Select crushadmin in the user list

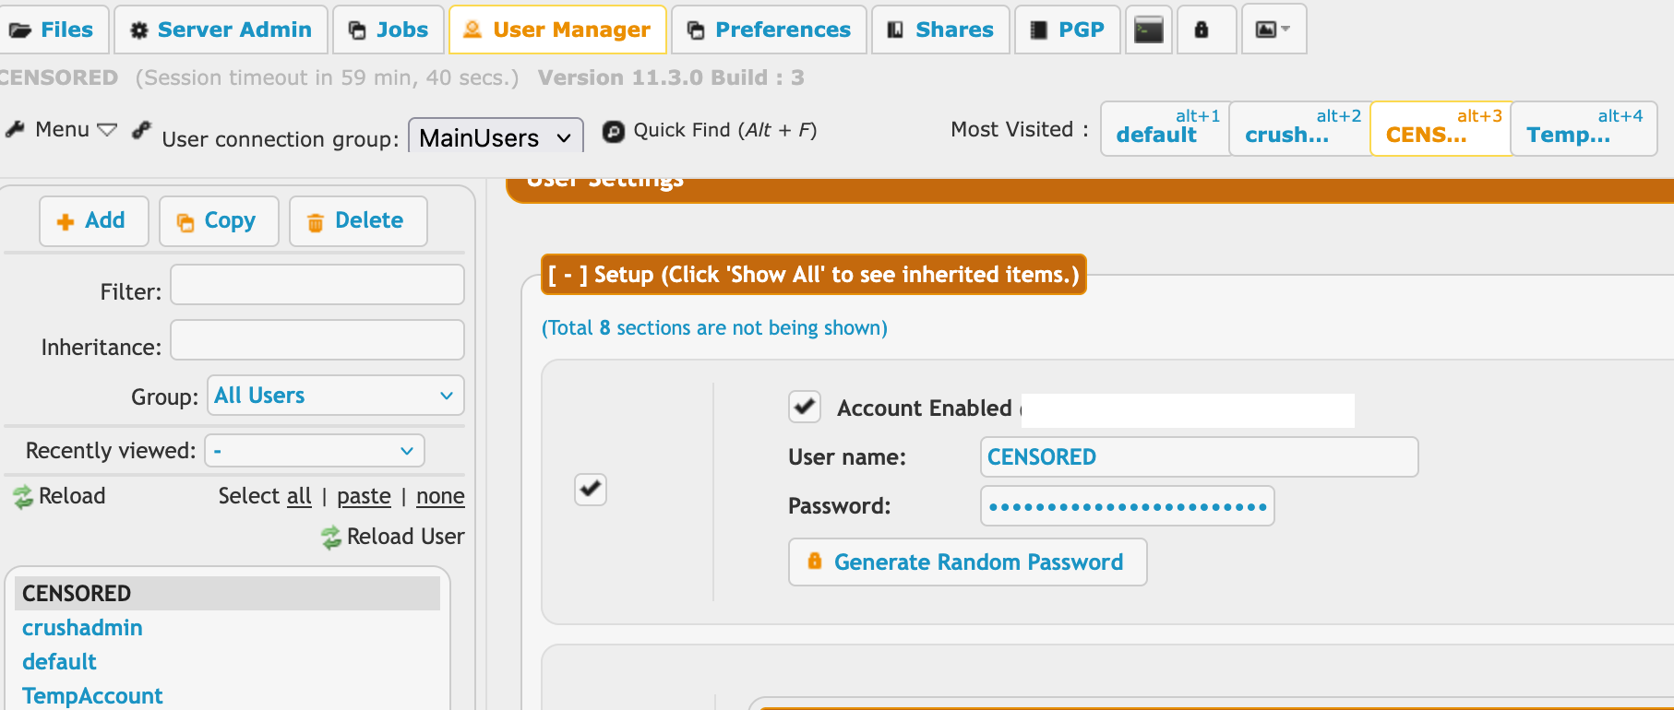(x=82, y=628)
